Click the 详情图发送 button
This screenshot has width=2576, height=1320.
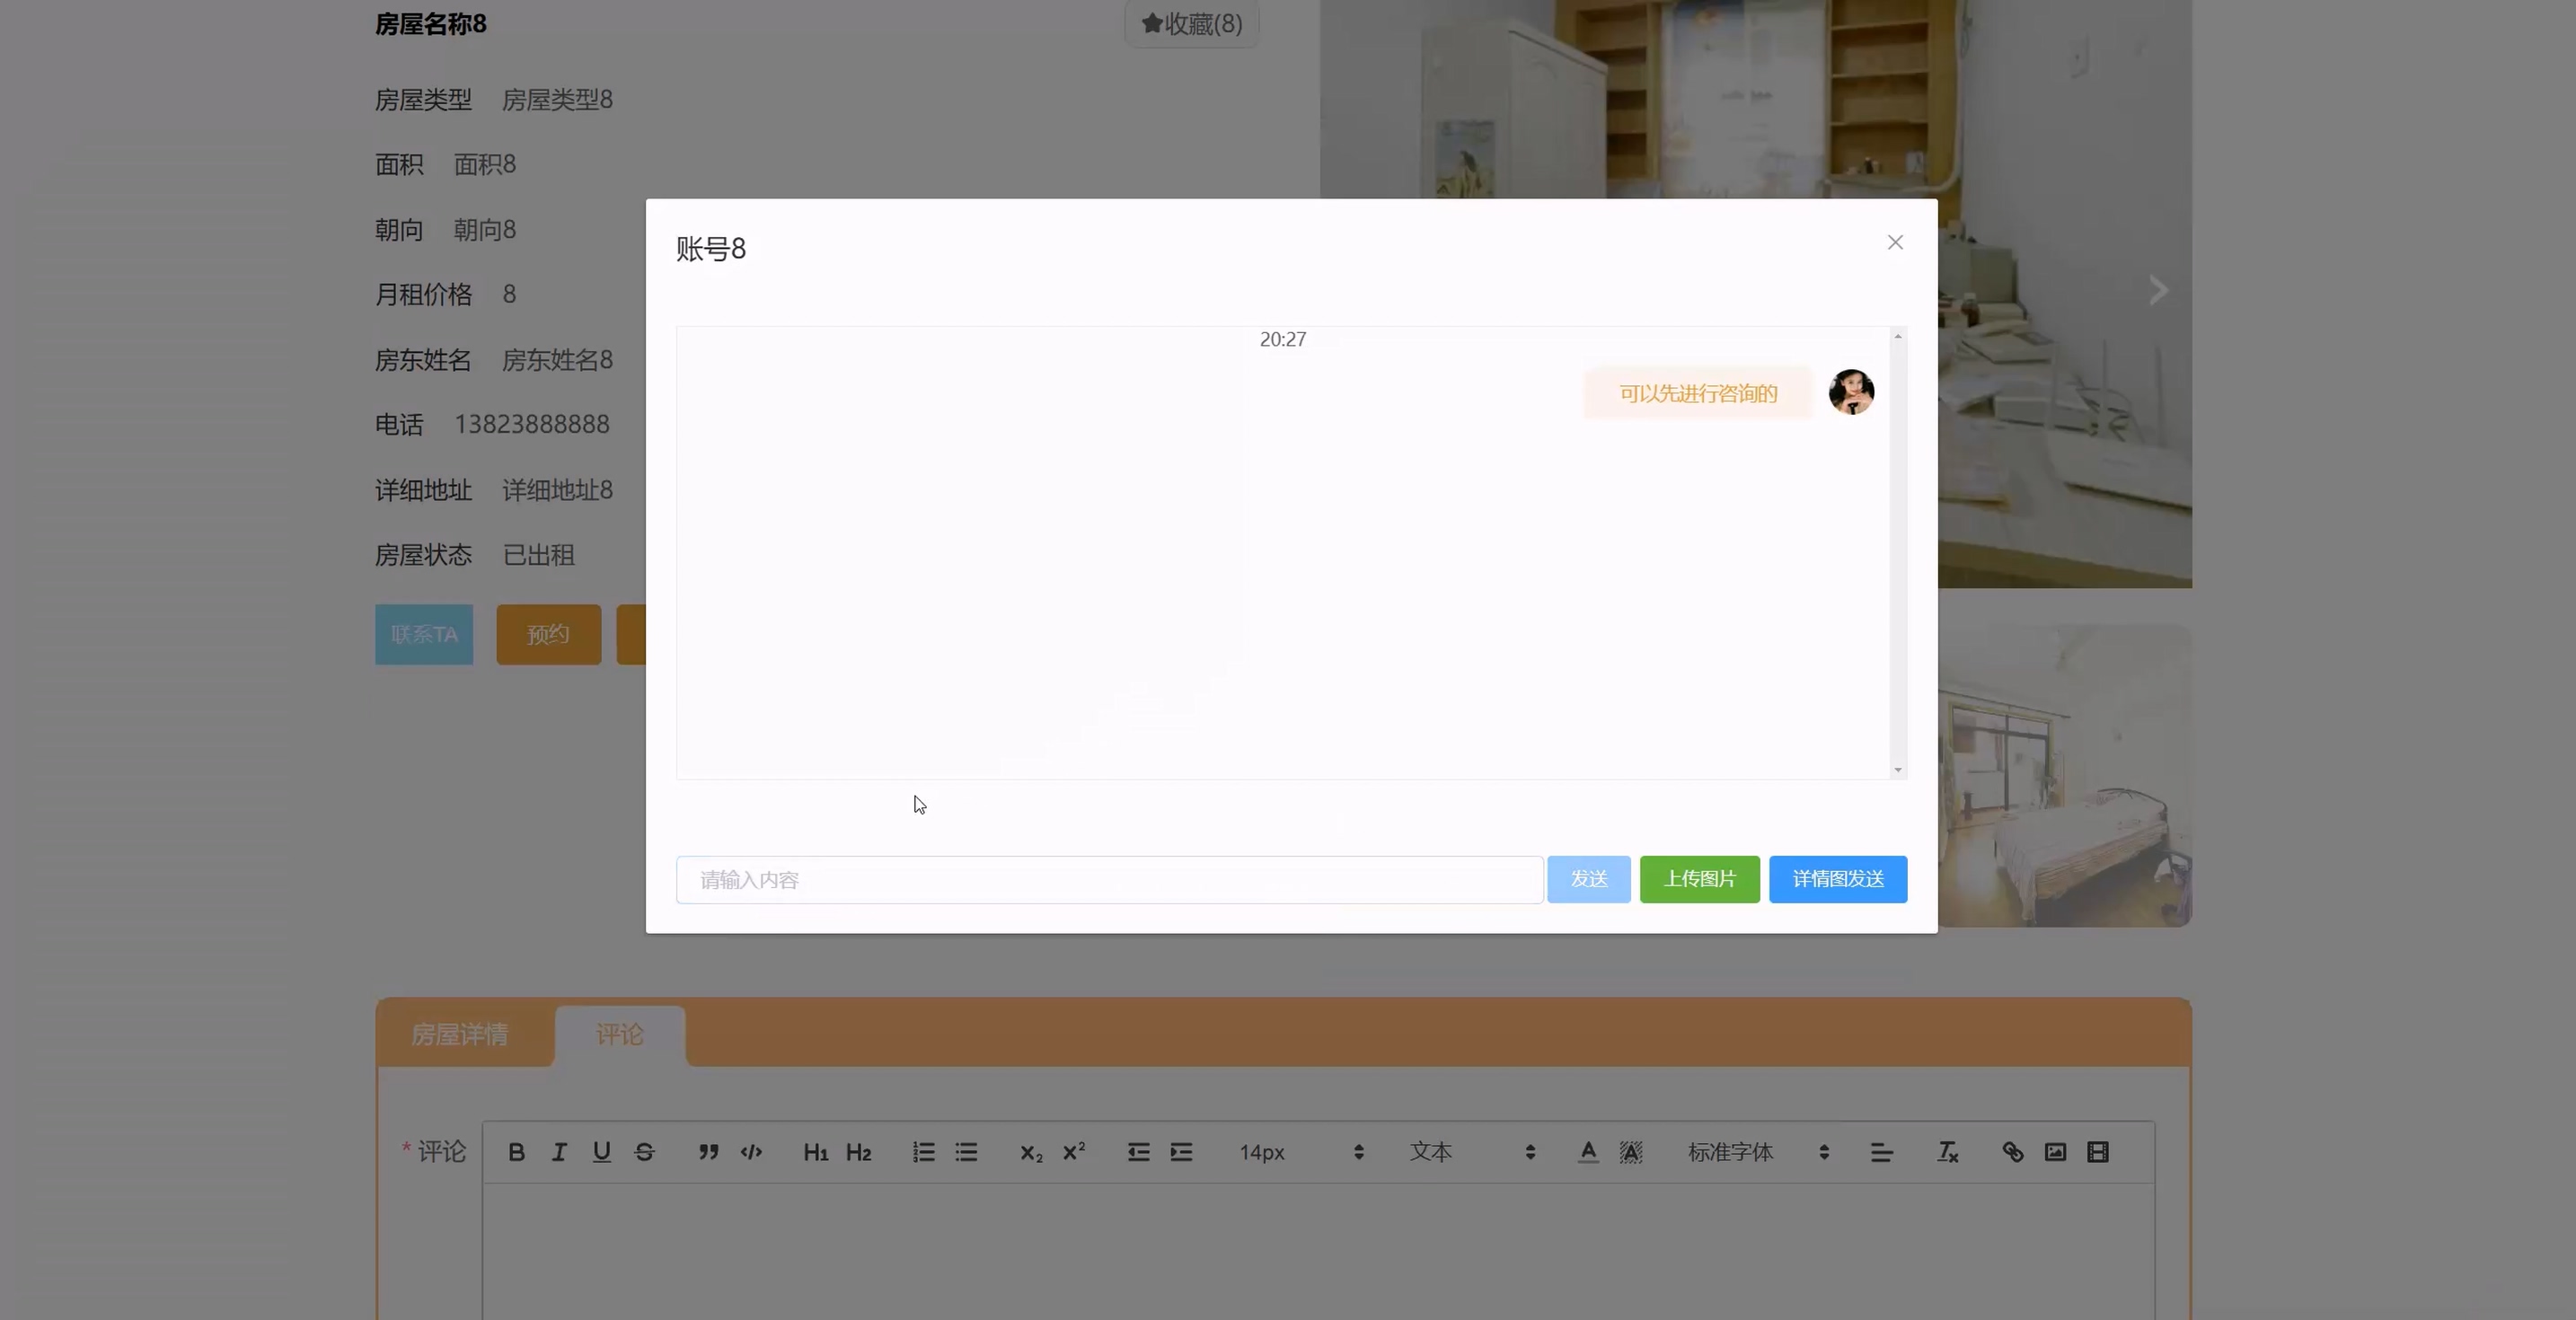click(x=1837, y=879)
